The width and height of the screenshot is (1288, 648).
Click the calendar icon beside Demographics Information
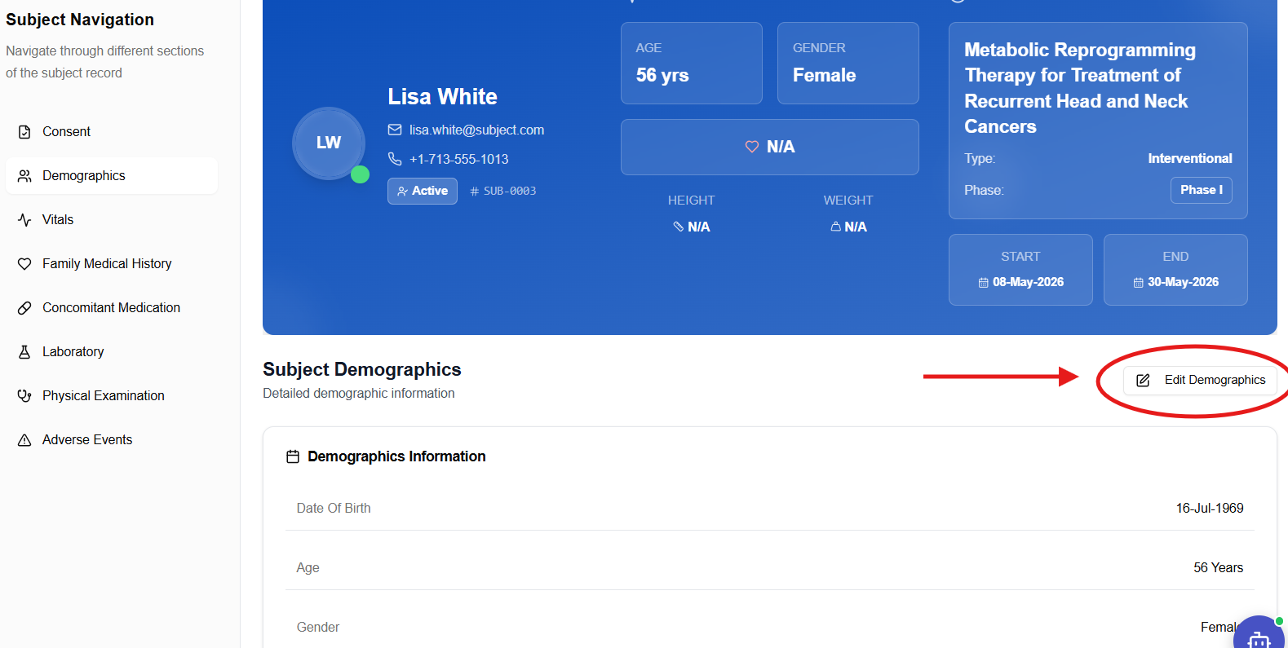coord(293,456)
